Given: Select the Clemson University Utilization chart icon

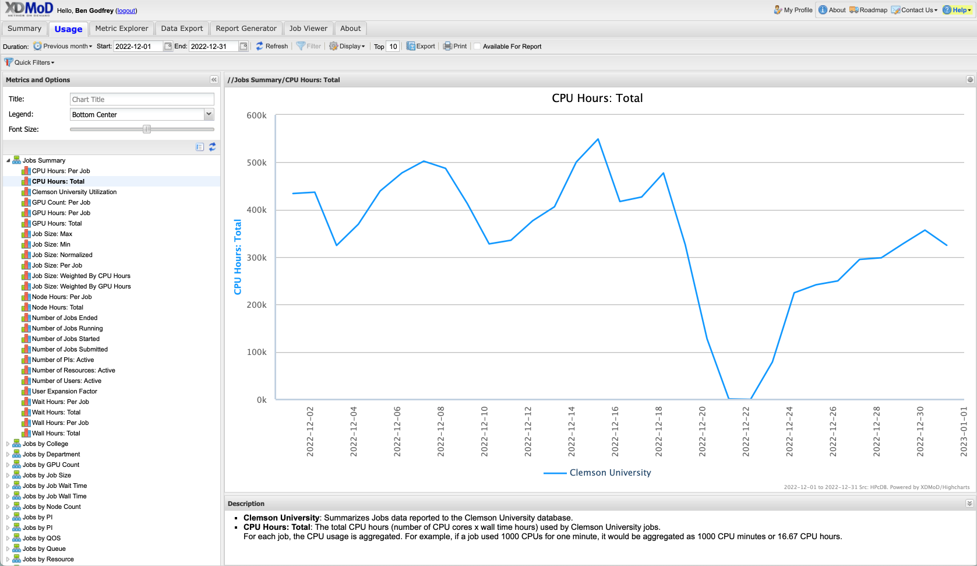Looking at the screenshot, I should click(26, 192).
